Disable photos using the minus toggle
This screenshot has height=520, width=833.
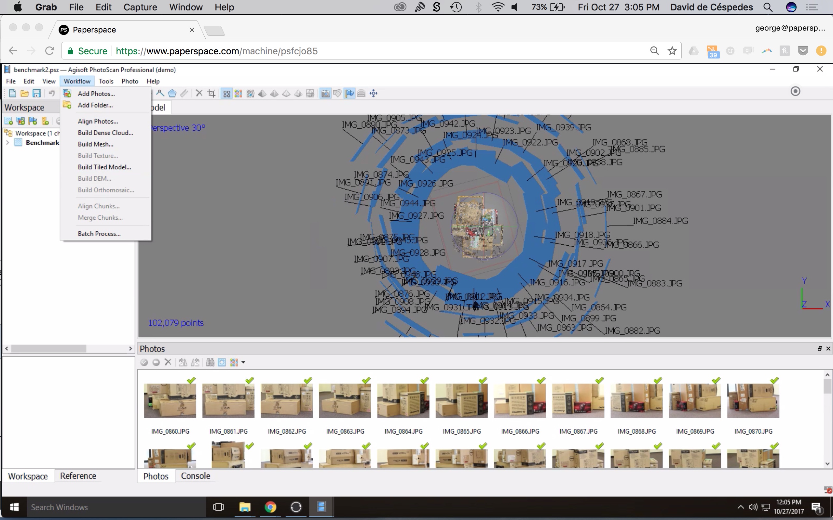coord(156,362)
